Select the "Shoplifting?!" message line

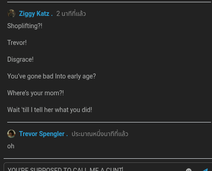25,26
